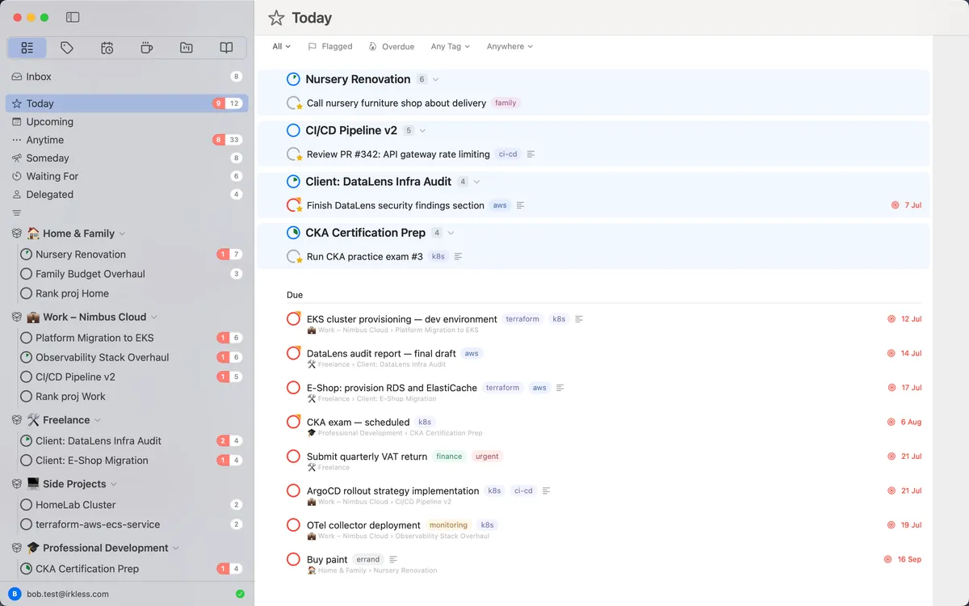Open the All filter dropdown
The height and width of the screenshot is (606, 969).
(282, 47)
